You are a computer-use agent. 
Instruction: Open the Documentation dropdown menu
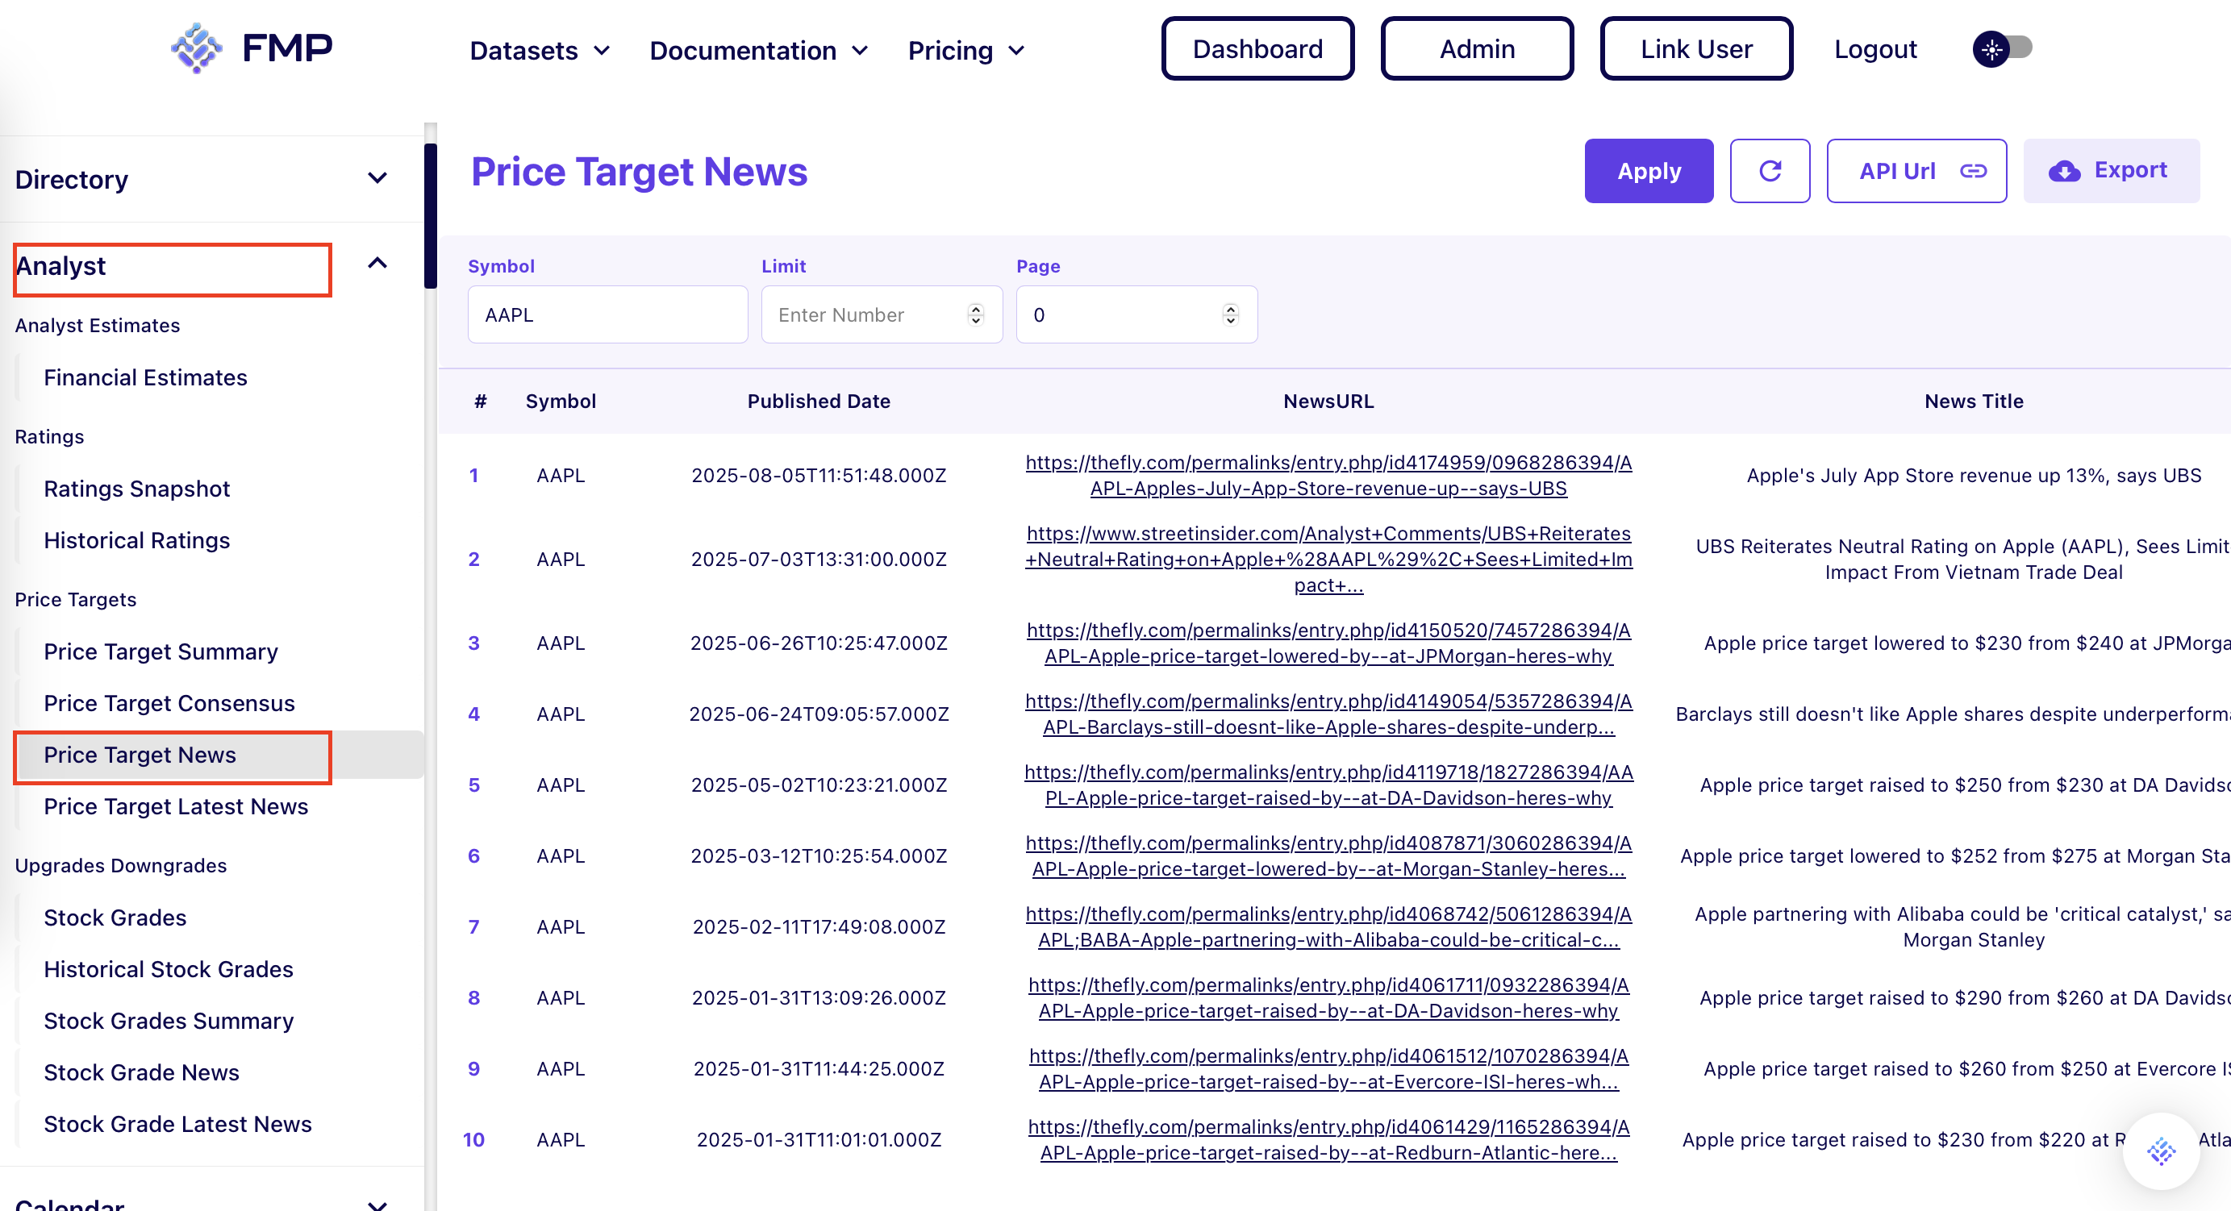(759, 50)
